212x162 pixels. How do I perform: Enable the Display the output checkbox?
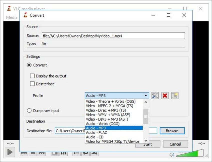[32, 76]
